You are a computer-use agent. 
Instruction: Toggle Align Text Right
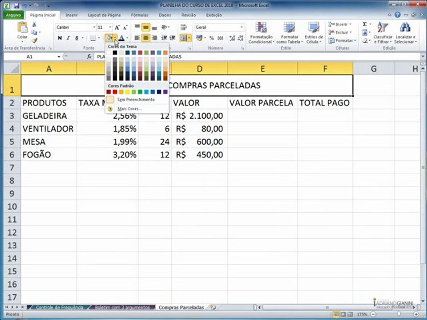(154, 38)
